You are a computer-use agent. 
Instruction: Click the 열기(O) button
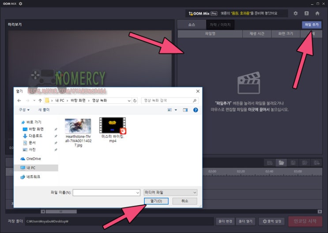[156, 201]
